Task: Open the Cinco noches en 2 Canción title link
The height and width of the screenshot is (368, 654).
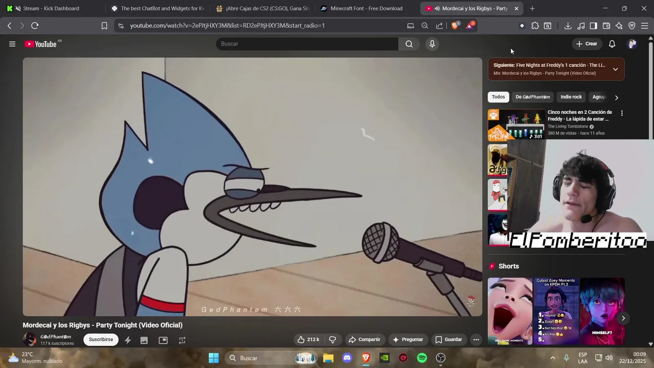Action: [x=579, y=116]
